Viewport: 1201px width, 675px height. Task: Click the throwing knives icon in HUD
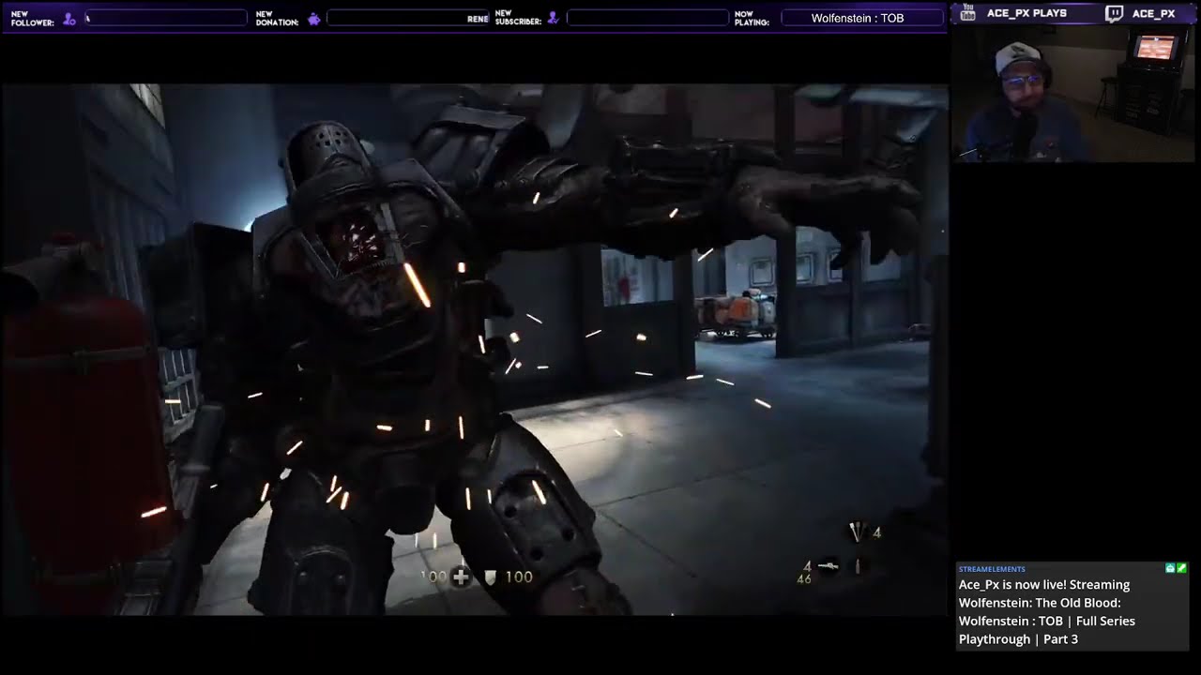(x=857, y=532)
